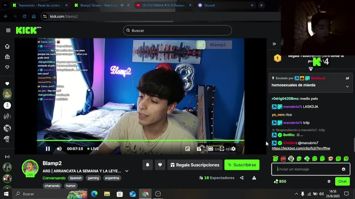Toggle channel notification bell

[x=148, y=165]
